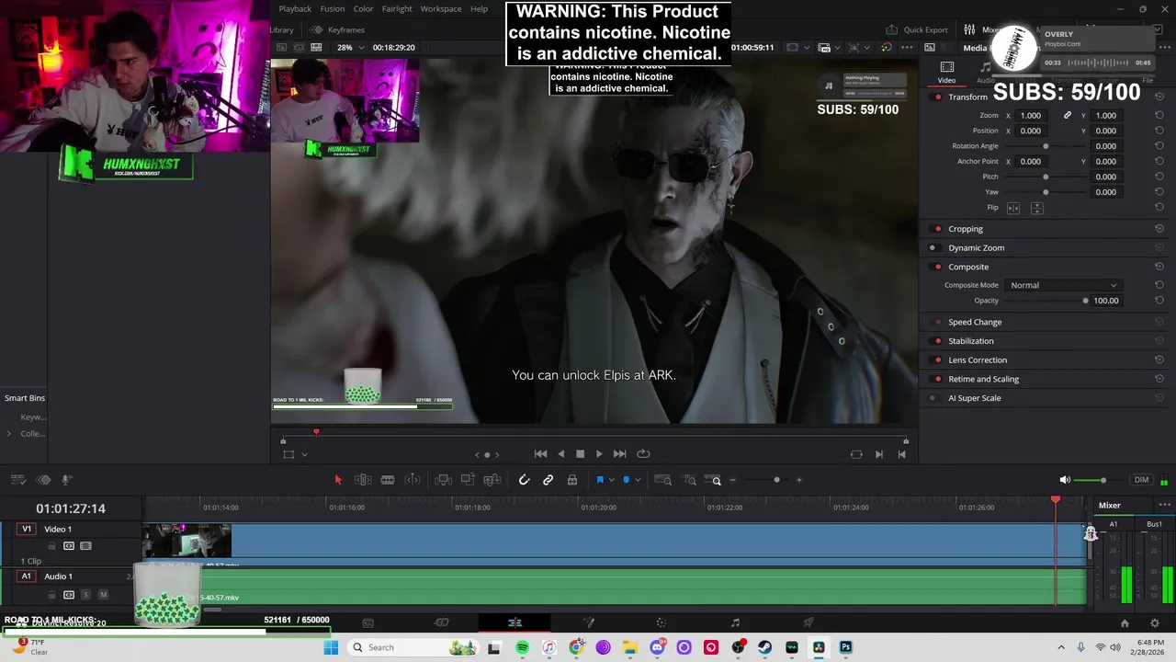The width and height of the screenshot is (1176, 662).
Task: Reset the Transform section
Action: [x=1159, y=97]
